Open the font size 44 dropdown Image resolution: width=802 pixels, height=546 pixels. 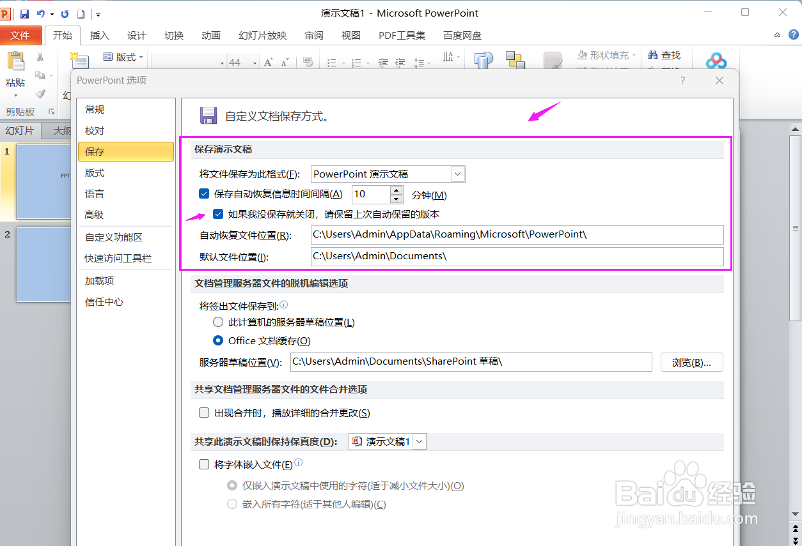255,63
